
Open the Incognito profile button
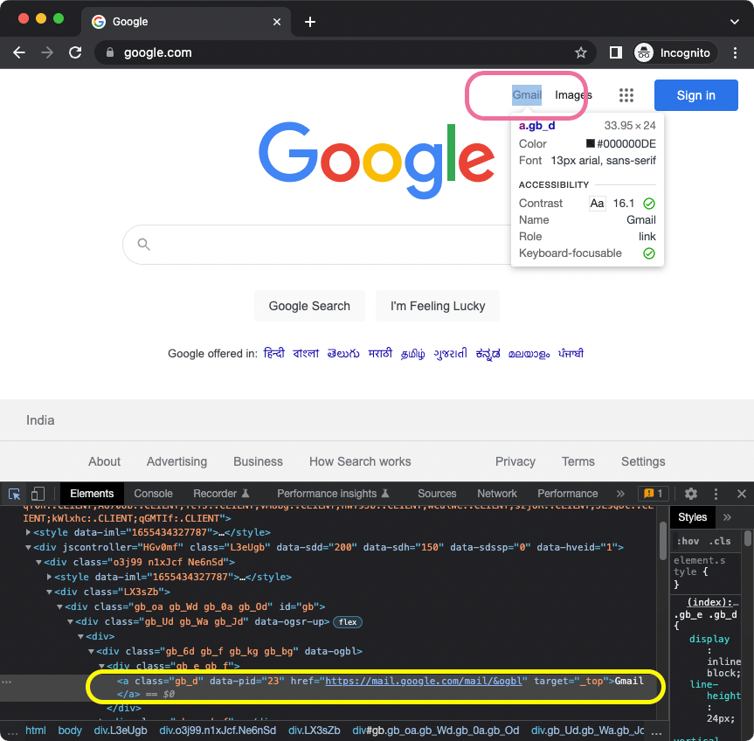[674, 52]
